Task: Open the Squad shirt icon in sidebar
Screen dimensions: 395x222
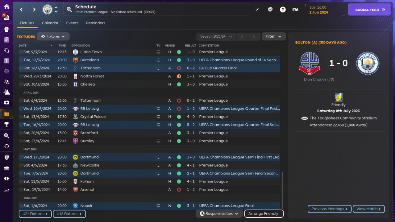Action: pos(6,30)
